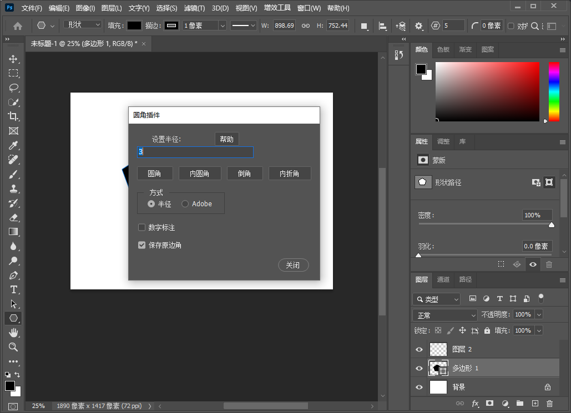Switch to 通道 tab

[443, 279]
